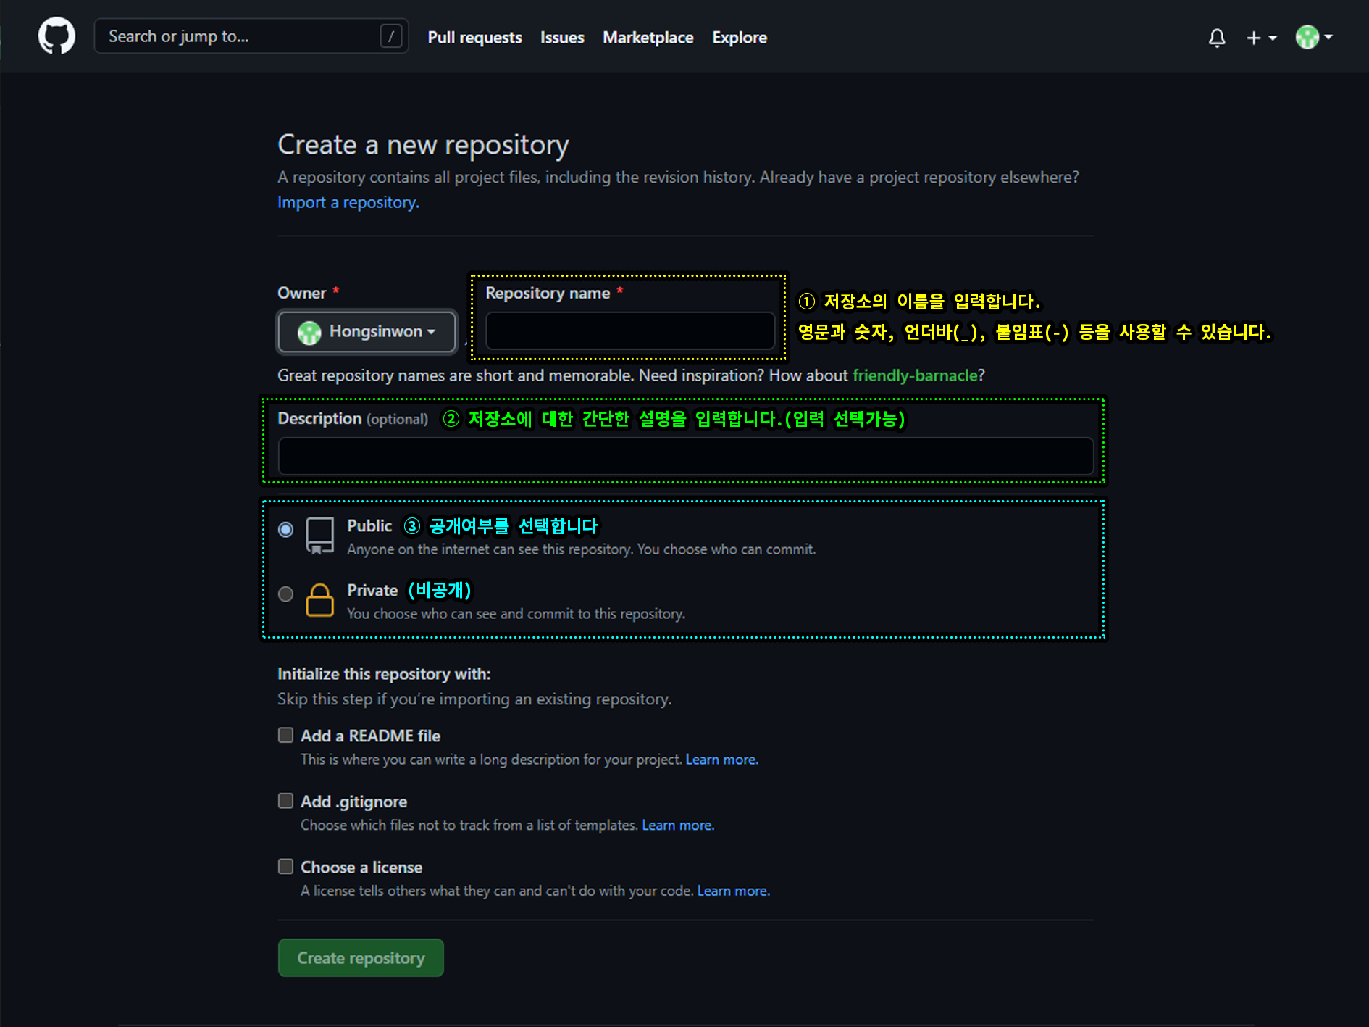Use the friendly-barnacle name suggestion
Screen dimensions: 1369x1027
(915, 375)
